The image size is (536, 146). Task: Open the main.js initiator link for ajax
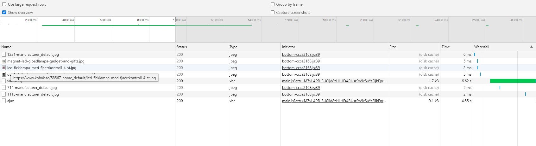(x=334, y=101)
